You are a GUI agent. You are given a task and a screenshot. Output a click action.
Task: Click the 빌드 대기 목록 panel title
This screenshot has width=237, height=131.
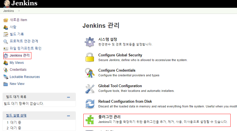point(16,97)
